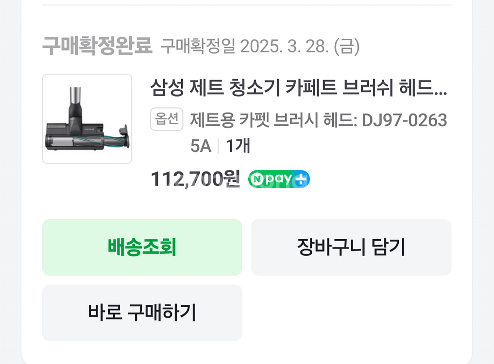The width and height of the screenshot is (494, 364).
Task: Select 바로 구매하기 to buy now
Action: [142, 313]
